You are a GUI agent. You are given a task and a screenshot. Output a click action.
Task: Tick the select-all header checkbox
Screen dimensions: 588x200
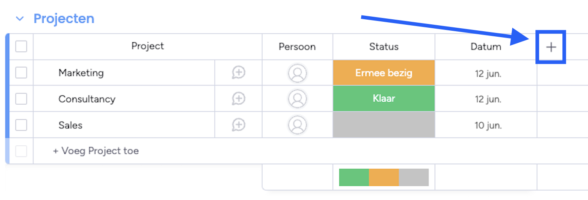point(21,46)
